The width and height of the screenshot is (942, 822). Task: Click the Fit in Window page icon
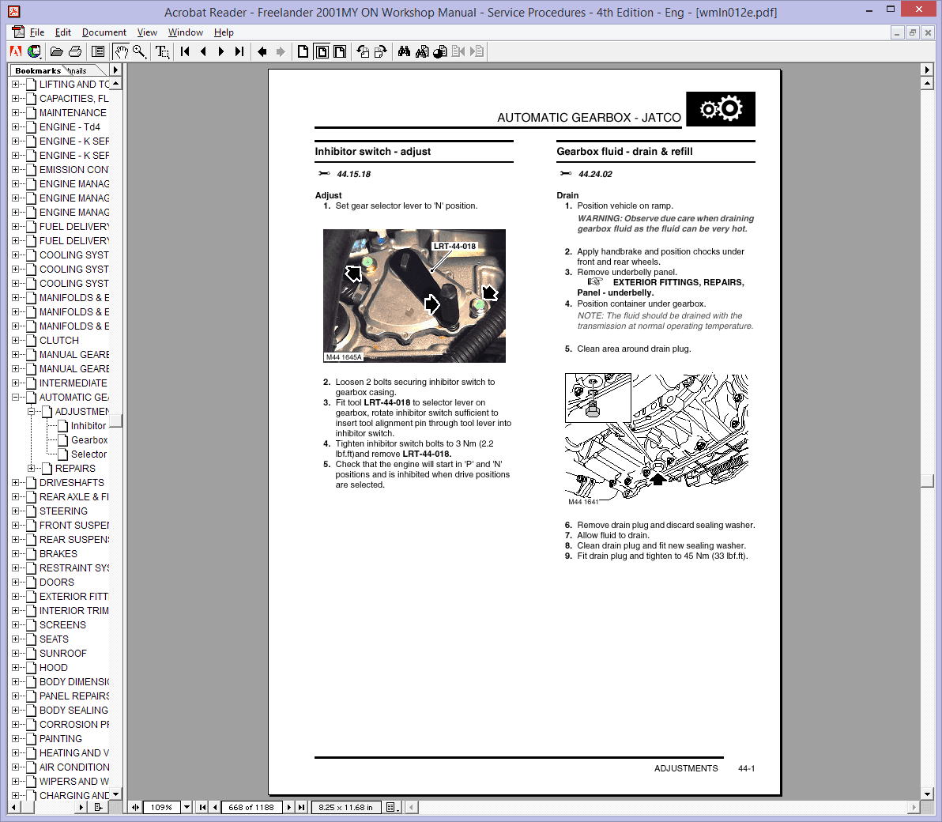(322, 51)
